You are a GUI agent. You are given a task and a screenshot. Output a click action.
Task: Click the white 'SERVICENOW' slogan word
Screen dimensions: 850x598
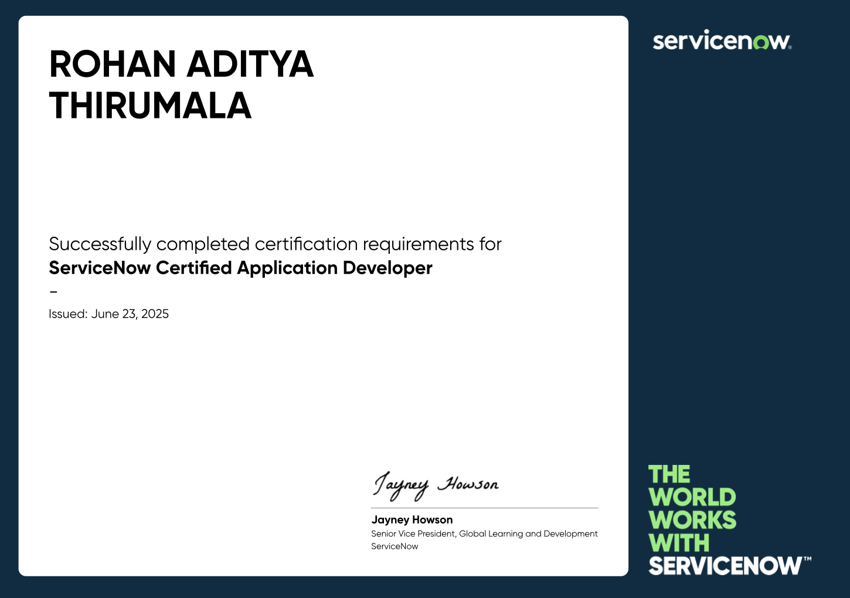[725, 566]
